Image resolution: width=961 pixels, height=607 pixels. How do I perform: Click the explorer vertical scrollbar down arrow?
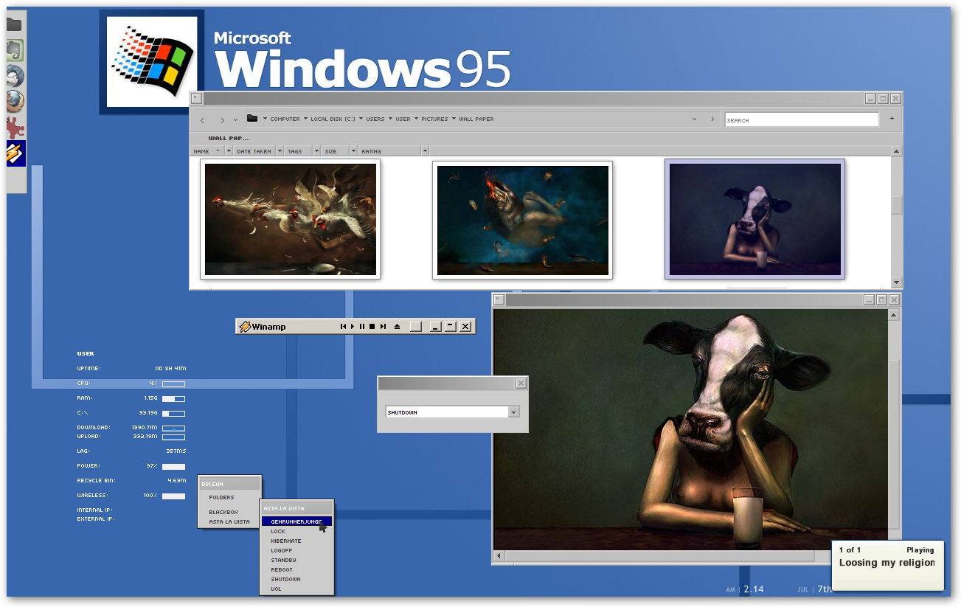[897, 282]
